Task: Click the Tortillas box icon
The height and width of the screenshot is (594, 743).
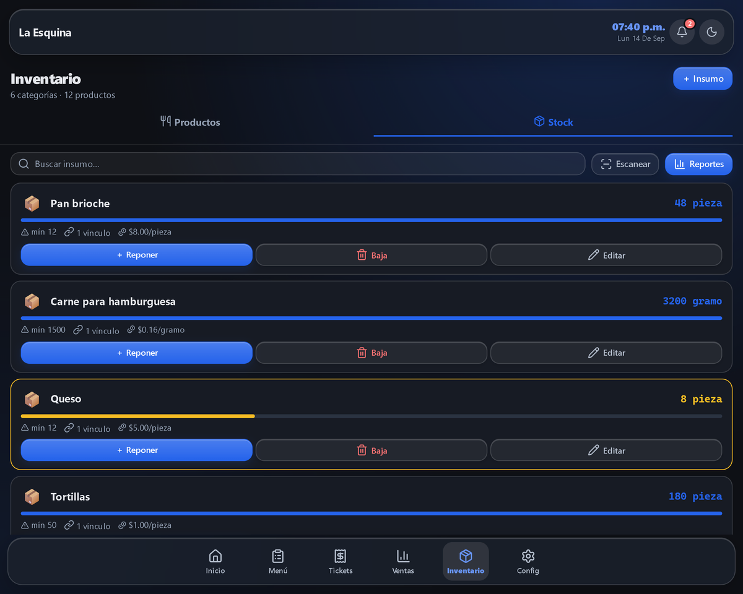Action: pyautogui.click(x=32, y=496)
